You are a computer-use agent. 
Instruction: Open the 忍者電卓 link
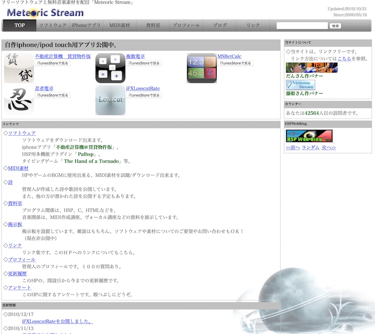click(x=44, y=88)
